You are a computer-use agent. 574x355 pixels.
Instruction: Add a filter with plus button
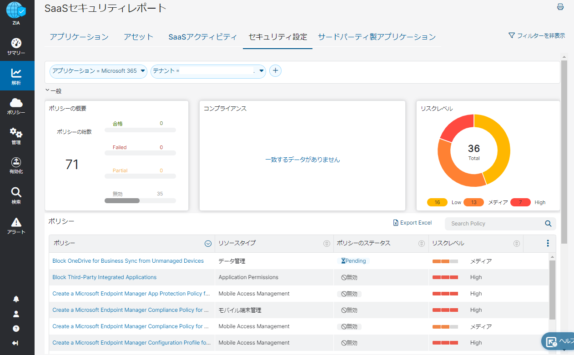[x=275, y=70]
